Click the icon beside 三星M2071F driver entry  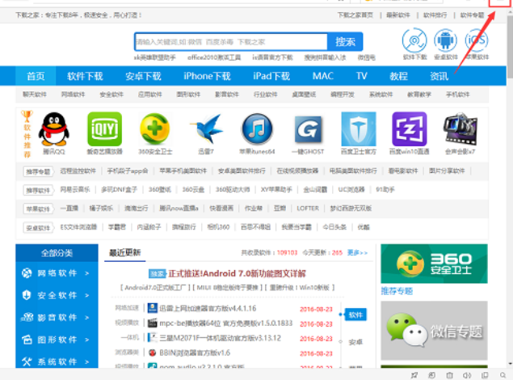[x=152, y=337]
